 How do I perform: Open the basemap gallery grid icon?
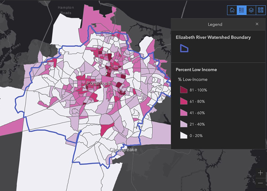pyautogui.click(x=260, y=10)
